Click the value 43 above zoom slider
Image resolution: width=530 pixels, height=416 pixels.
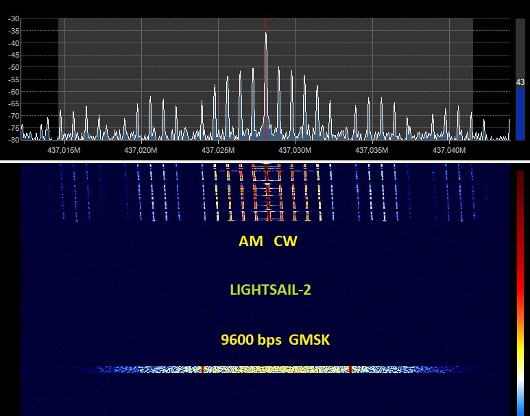tap(520, 82)
